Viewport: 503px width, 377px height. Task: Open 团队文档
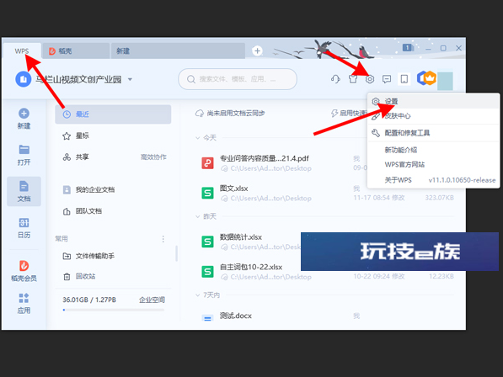click(113, 211)
